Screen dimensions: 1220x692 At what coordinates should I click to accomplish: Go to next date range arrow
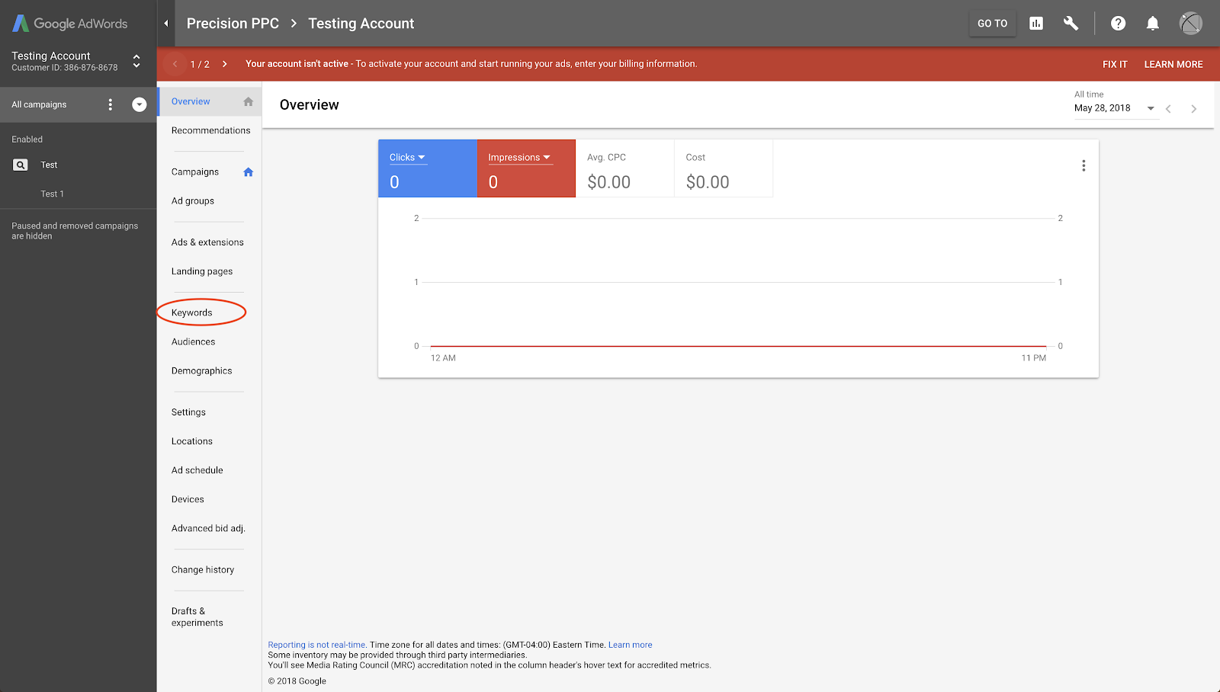(x=1194, y=109)
